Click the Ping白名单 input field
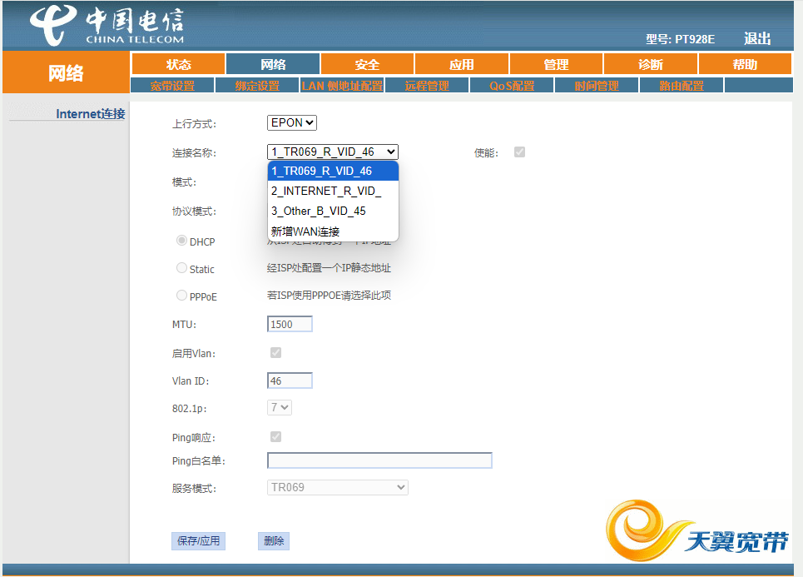 pos(379,460)
